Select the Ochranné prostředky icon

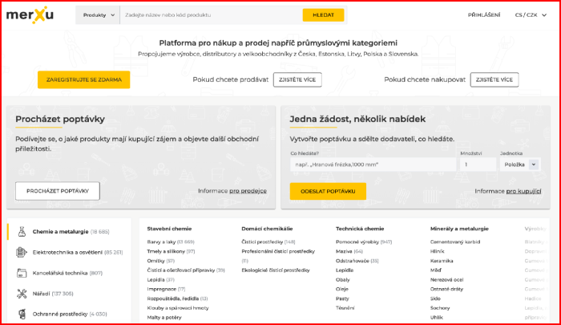22,314
